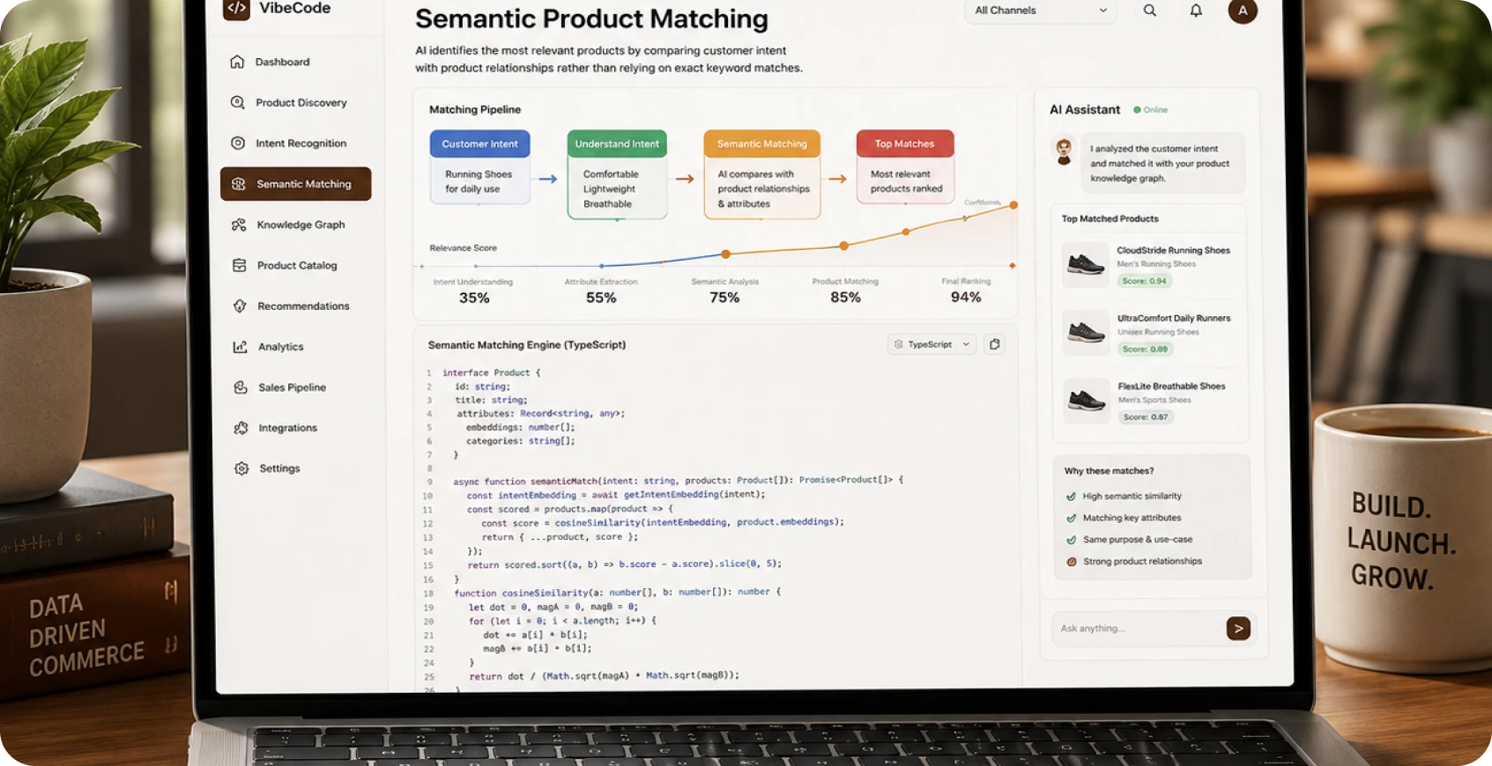The image size is (1492, 766).
Task: Open notifications bell icon
Action: tap(1196, 11)
